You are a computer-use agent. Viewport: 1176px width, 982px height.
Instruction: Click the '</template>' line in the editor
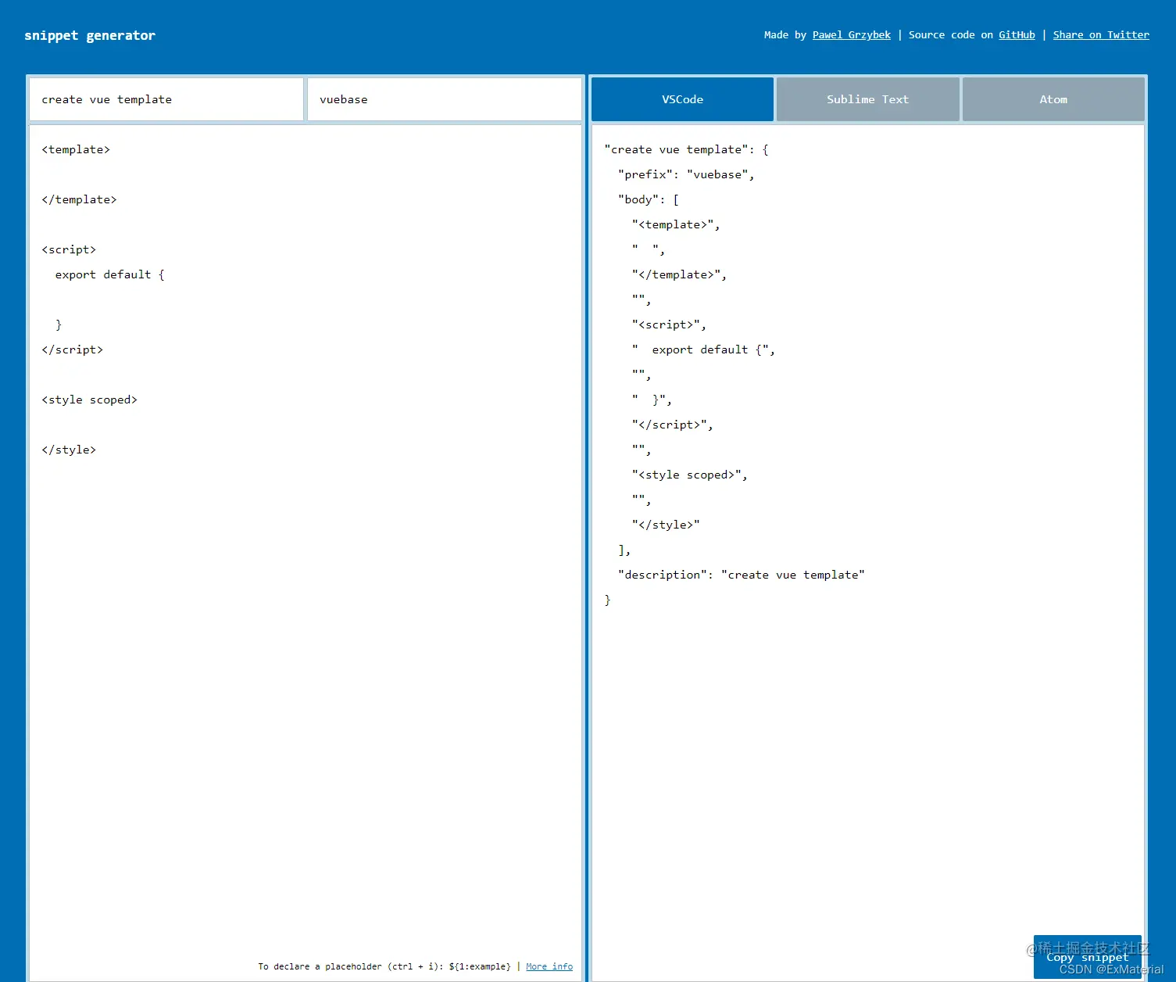coord(79,199)
